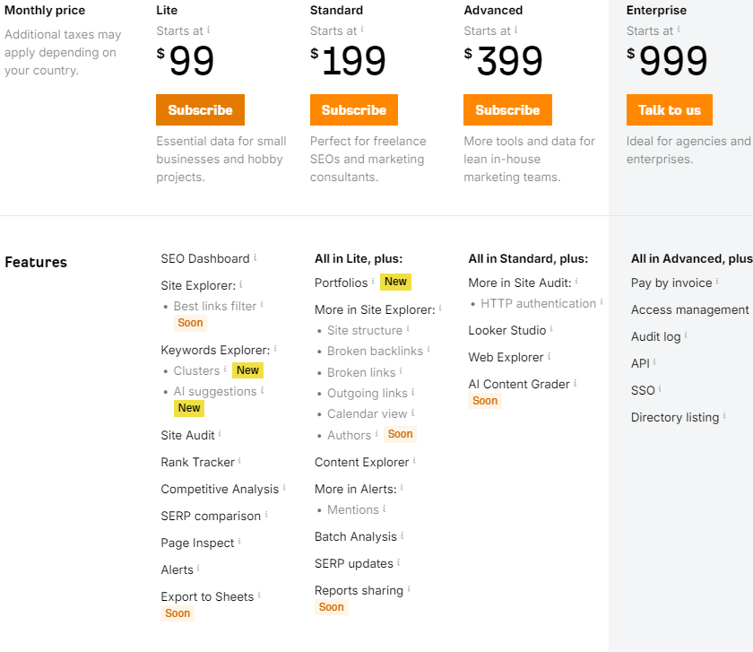Subscribe to the Advanced plan
753x652 pixels.
507,110
